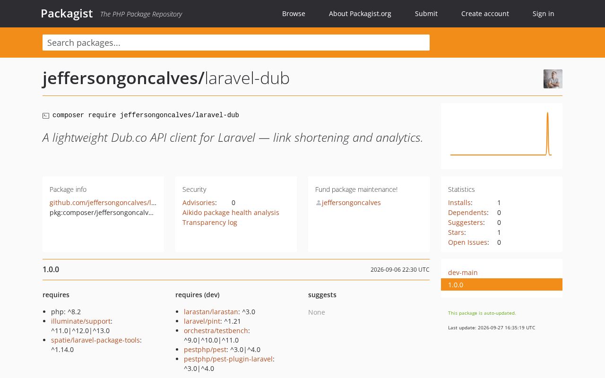This screenshot has width=605, height=378.
Task: Open pestphp/pest-plugin-laravel package link
Action: [x=228, y=359]
